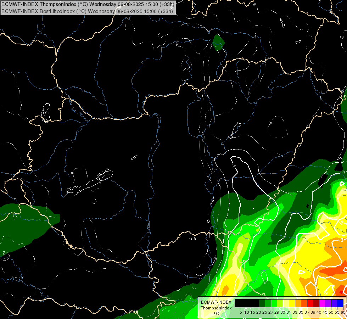Image resolution: width=347 pixels, height=319 pixels.
Task: Select the dark green 20–25 legend swatch
Action: pos(262,303)
